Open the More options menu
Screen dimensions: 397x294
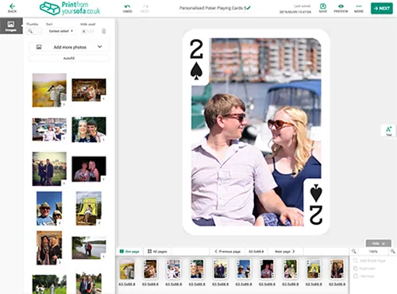[x=359, y=8]
